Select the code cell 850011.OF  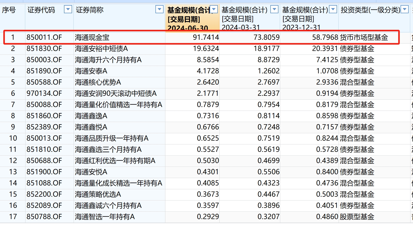pos(44,37)
